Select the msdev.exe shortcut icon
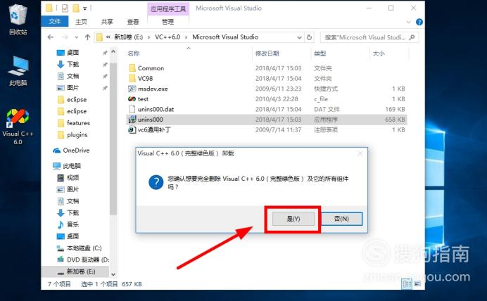 pos(132,89)
